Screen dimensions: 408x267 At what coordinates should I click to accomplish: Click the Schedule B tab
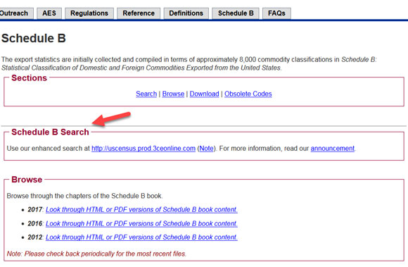(236, 13)
